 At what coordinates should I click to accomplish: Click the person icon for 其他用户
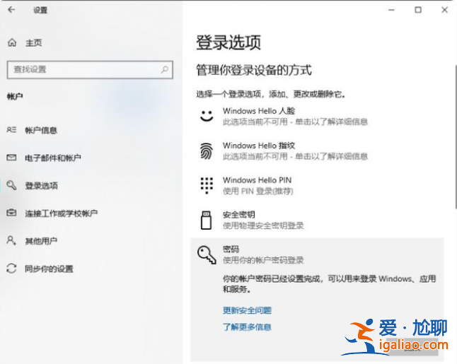[11, 240]
